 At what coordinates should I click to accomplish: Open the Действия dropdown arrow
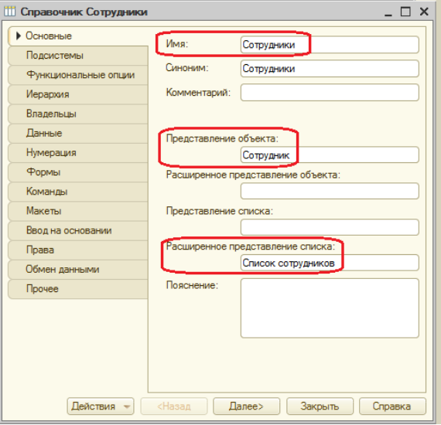click(x=127, y=406)
